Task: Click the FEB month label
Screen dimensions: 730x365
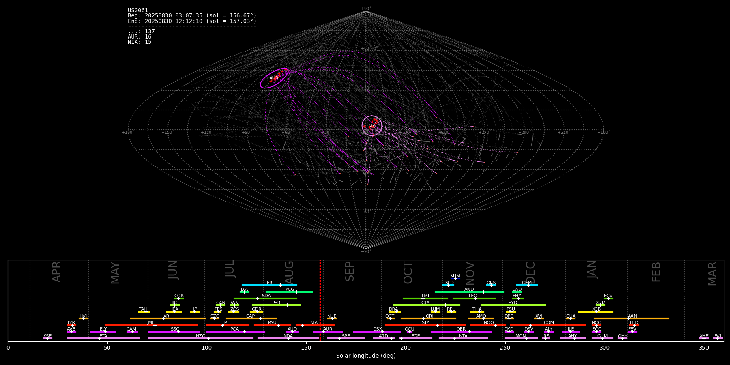Action: (x=656, y=272)
